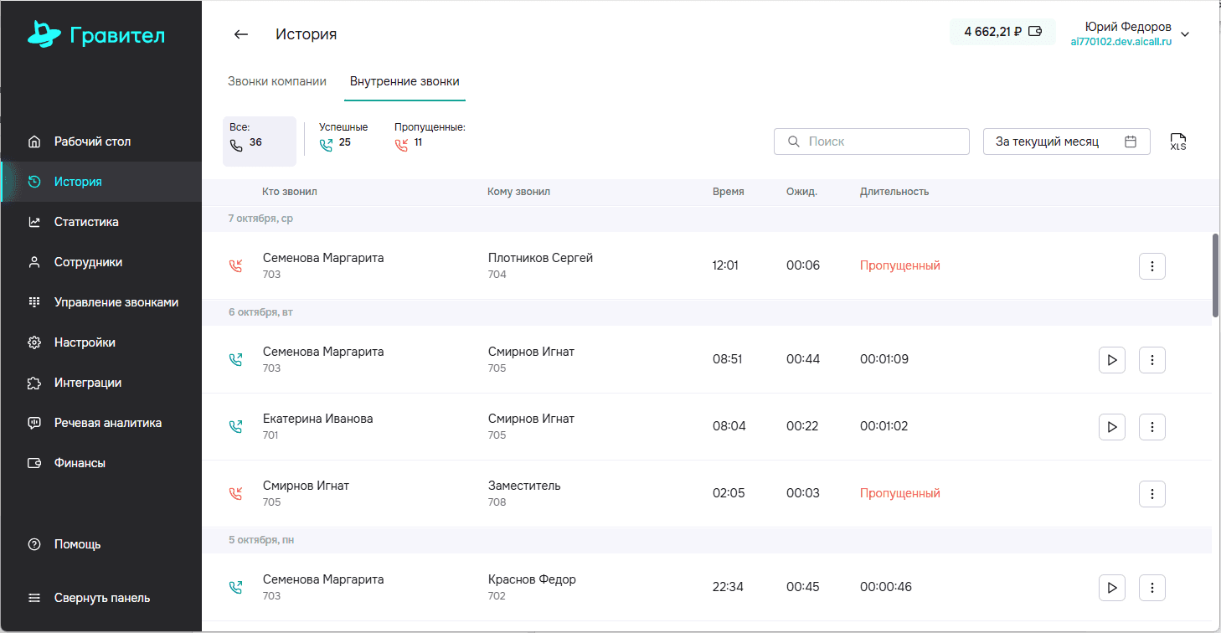Click the Гравител logo

(96, 34)
